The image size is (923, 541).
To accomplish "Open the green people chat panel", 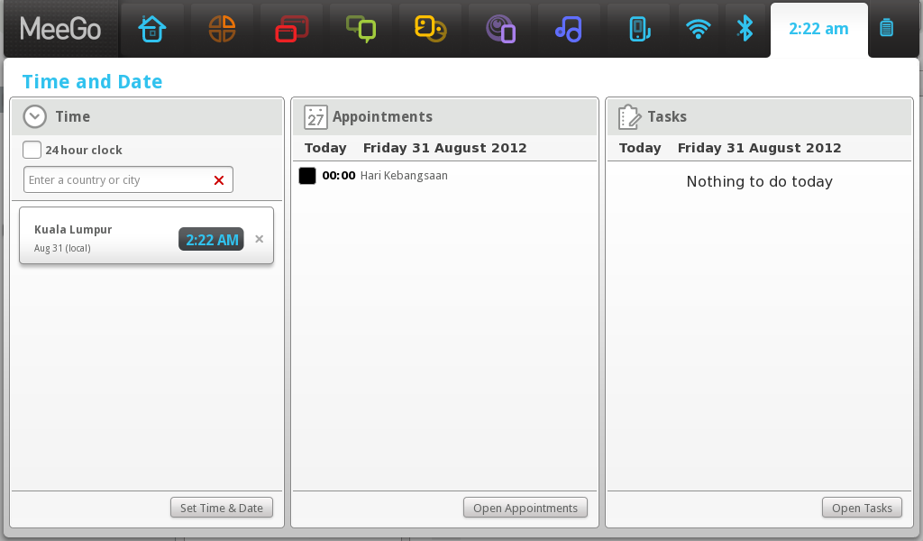I will point(361,29).
